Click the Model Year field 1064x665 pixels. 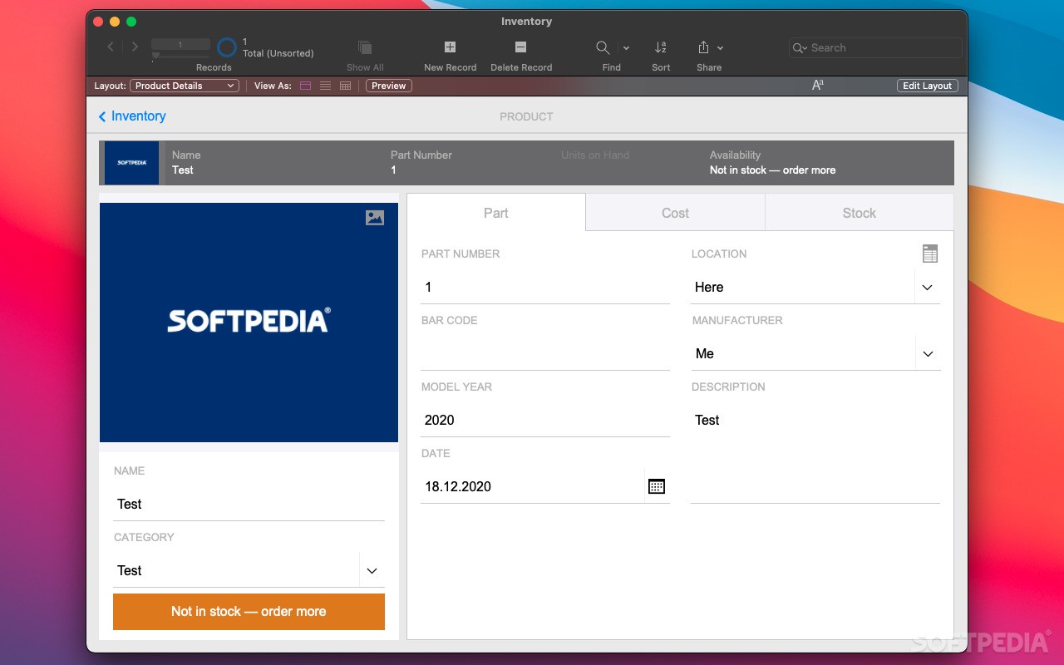tap(545, 420)
